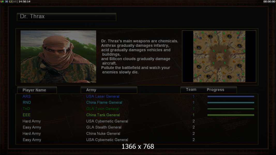Click the Progress column header
Screen dimensions: 276x155
[x=215, y=90]
